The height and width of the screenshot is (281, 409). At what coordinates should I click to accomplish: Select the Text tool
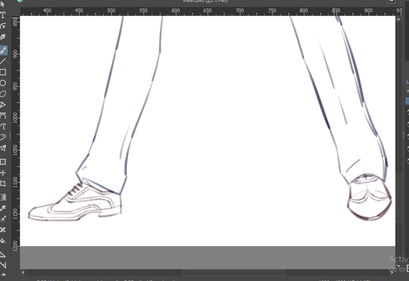[x=3, y=15]
